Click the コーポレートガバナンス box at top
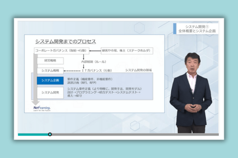 point(60,51)
